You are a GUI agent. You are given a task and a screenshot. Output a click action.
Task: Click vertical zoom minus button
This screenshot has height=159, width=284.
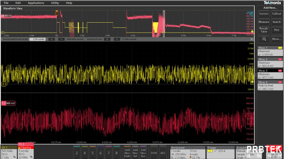(x=117, y=39)
